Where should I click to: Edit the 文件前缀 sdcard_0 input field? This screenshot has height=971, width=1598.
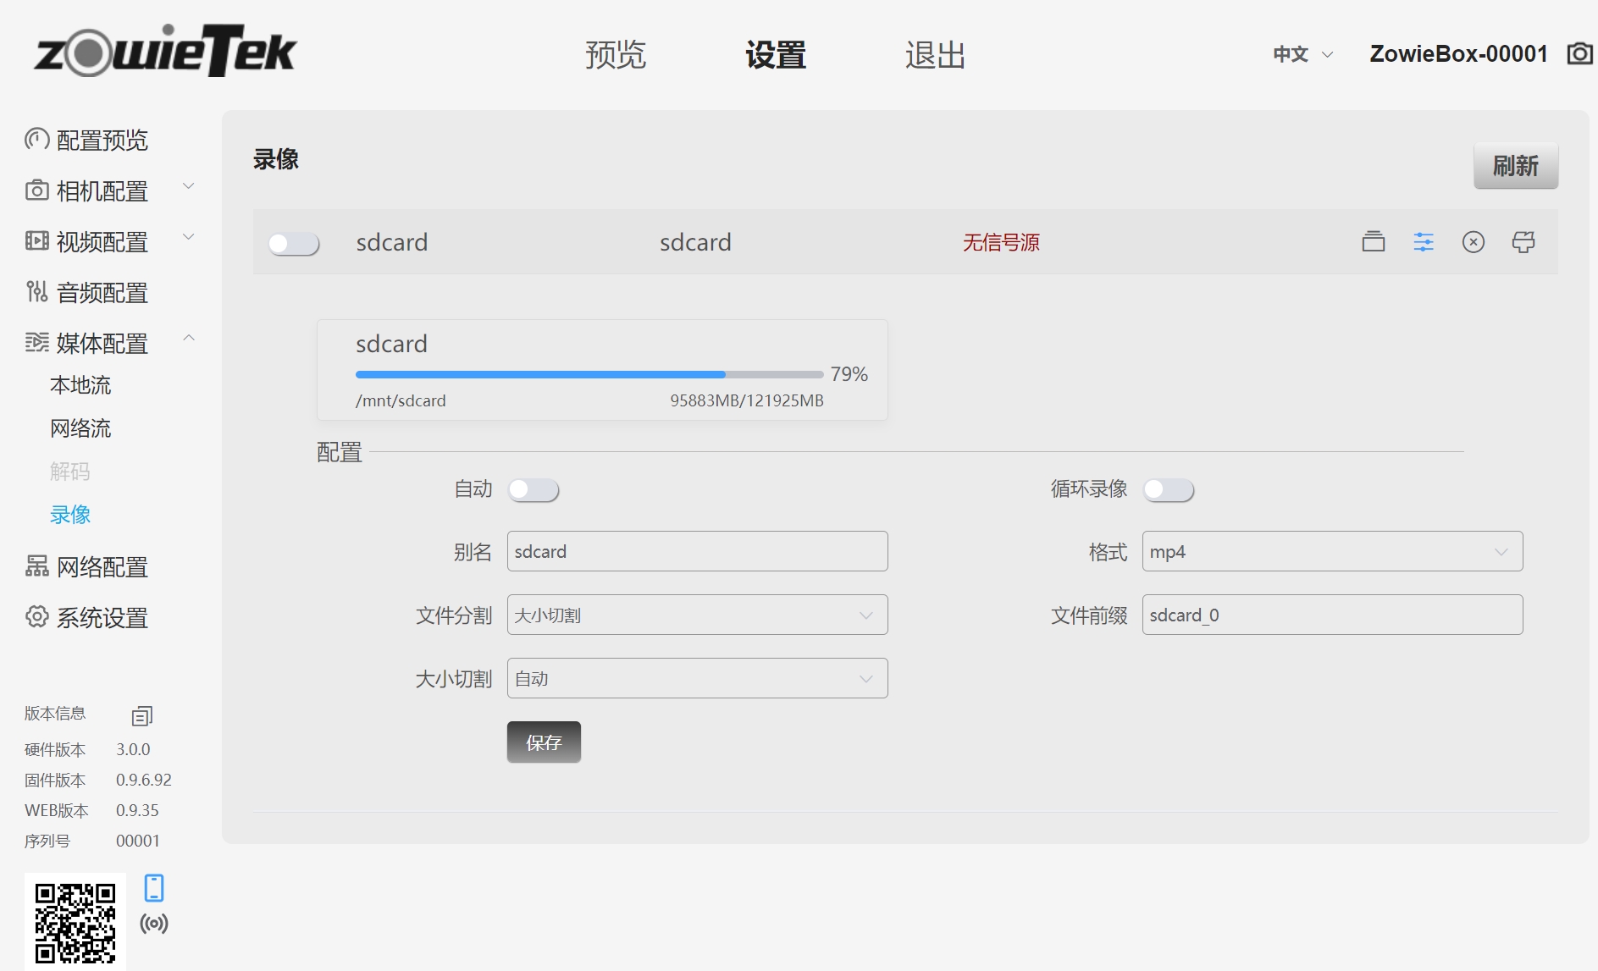tap(1331, 615)
